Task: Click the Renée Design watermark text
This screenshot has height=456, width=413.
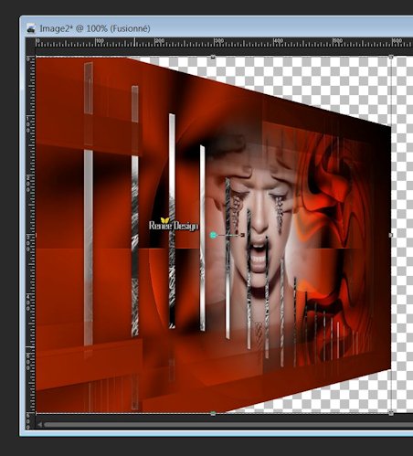Action: coord(174,225)
